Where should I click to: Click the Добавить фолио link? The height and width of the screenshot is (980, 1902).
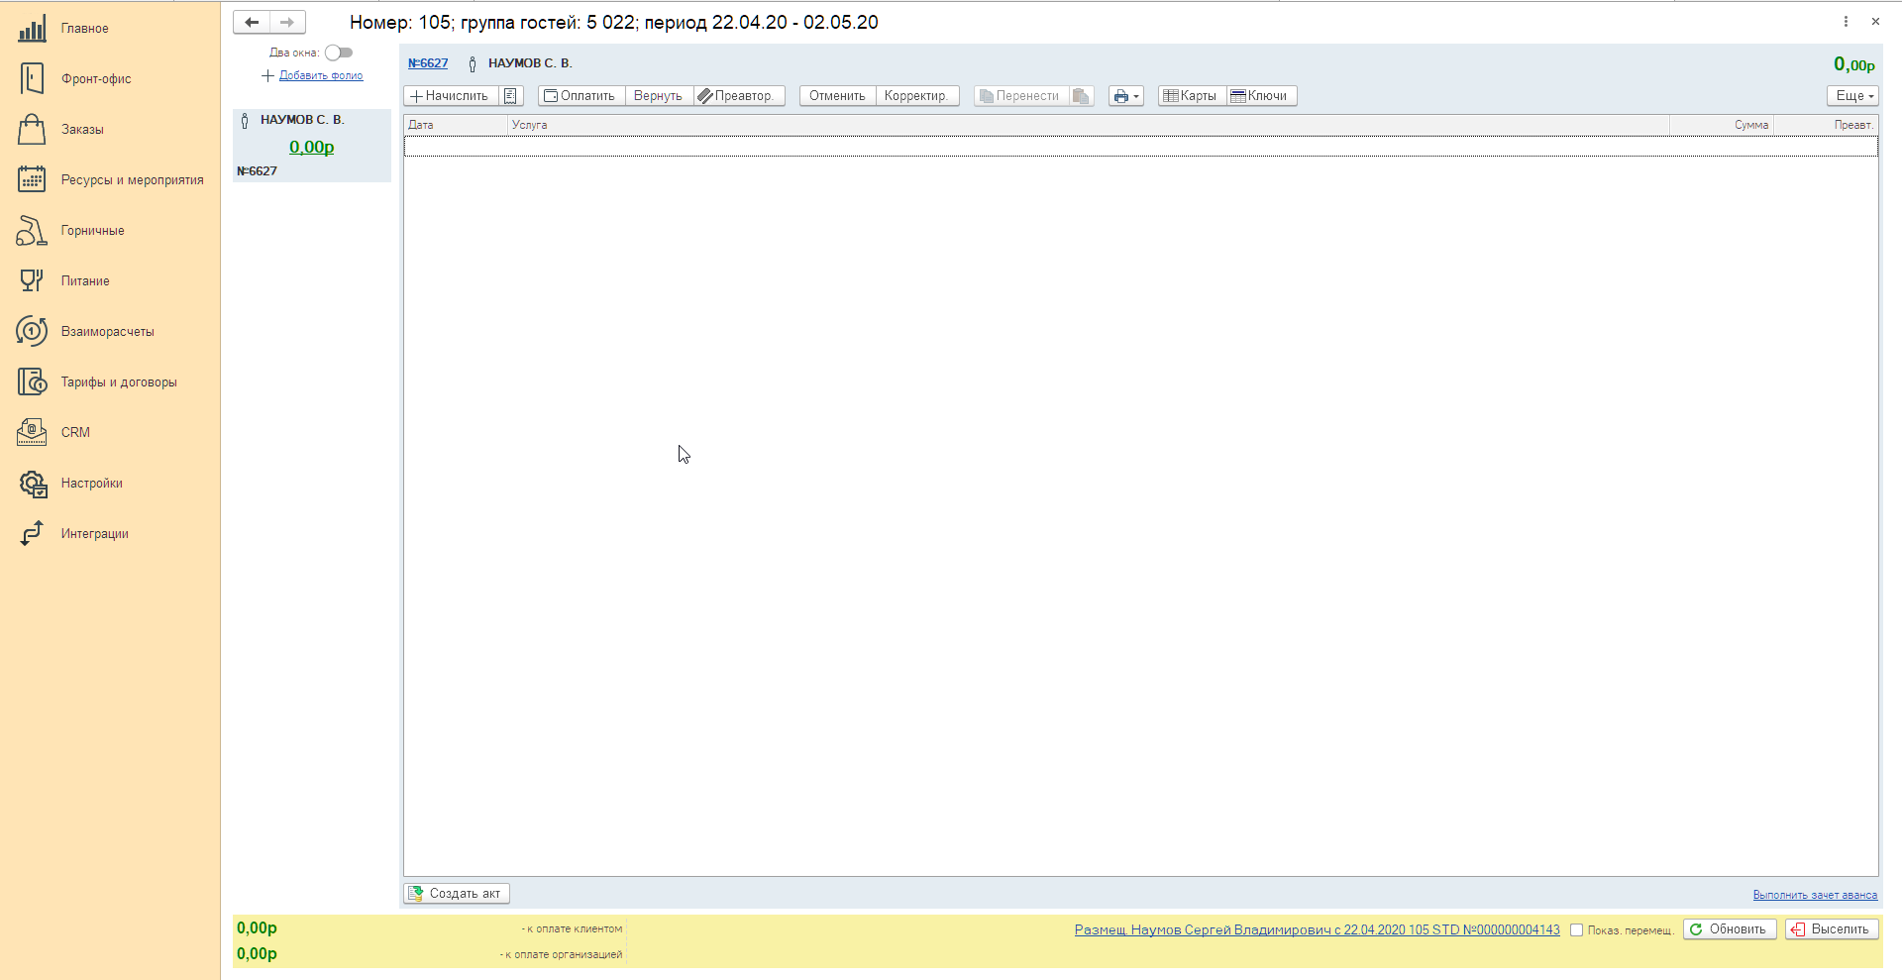point(321,75)
